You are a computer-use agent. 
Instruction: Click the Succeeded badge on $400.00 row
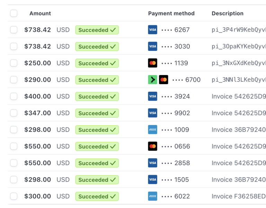tap(97, 97)
